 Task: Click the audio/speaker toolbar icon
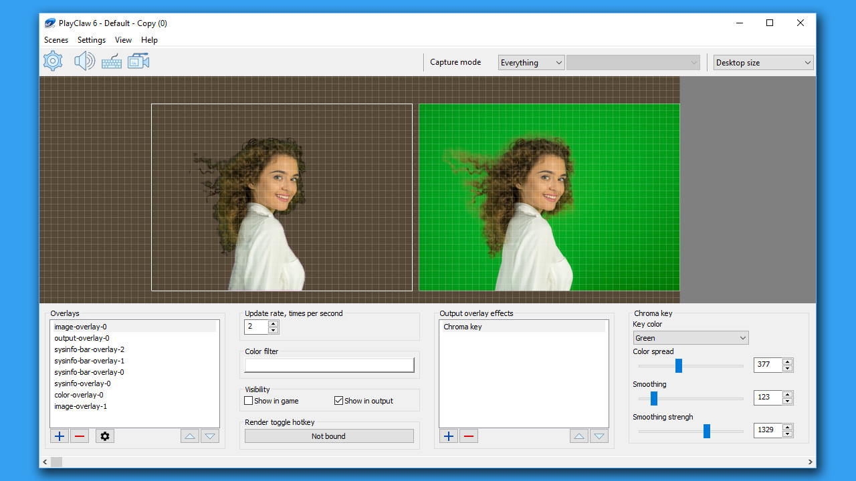[84, 61]
